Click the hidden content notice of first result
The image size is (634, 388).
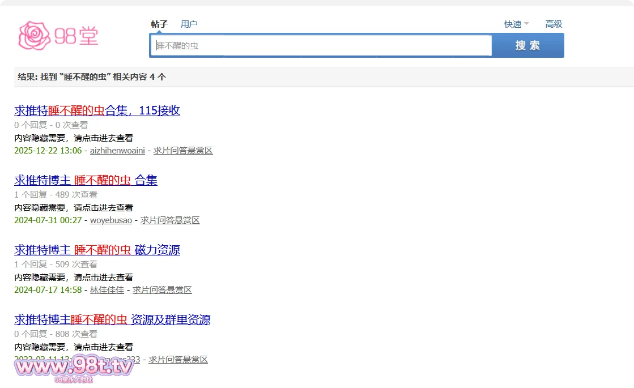point(74,138)
